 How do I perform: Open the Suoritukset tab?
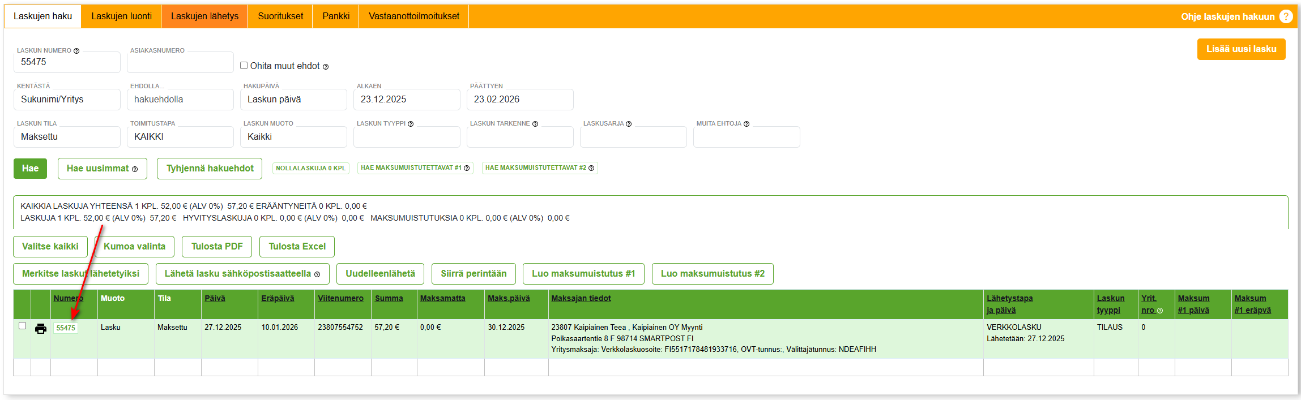point(280,16)
